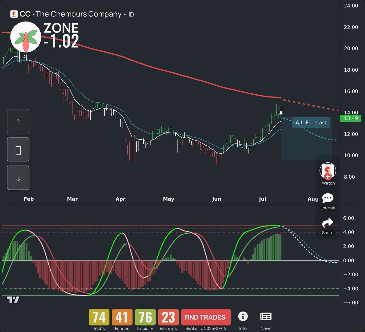Click the FIND TRADES button
The image size is (365, 332).
click(206, 317)
